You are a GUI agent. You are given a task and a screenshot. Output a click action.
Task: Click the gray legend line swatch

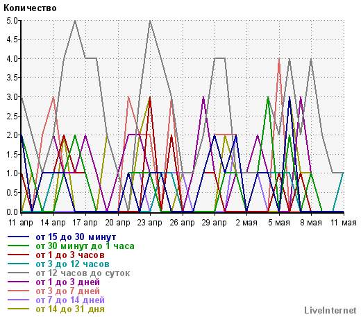19,273
